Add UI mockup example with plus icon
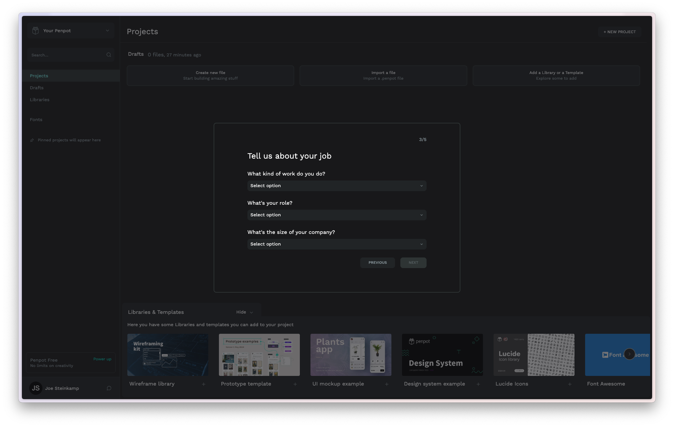674x427 pixels. (x=387, y=384)
